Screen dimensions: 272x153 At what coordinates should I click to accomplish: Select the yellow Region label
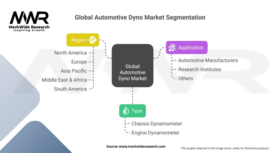tap(83, 40)
